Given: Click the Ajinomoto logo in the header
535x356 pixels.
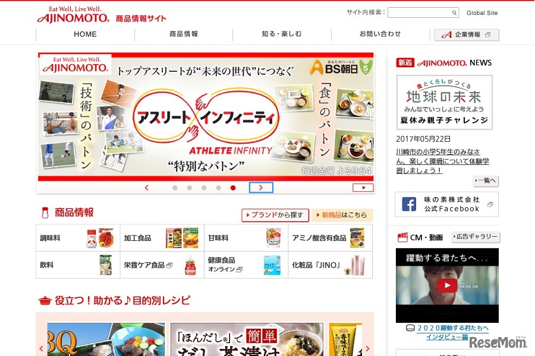Looking at the screenshot, I should 73,15.
